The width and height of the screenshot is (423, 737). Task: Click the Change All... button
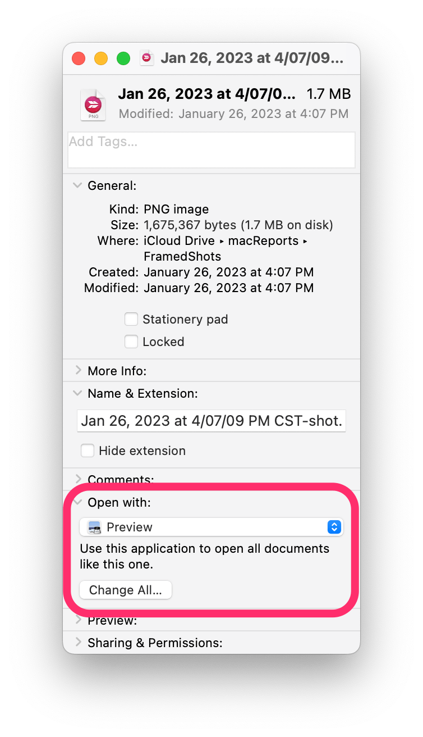(126, 590)
